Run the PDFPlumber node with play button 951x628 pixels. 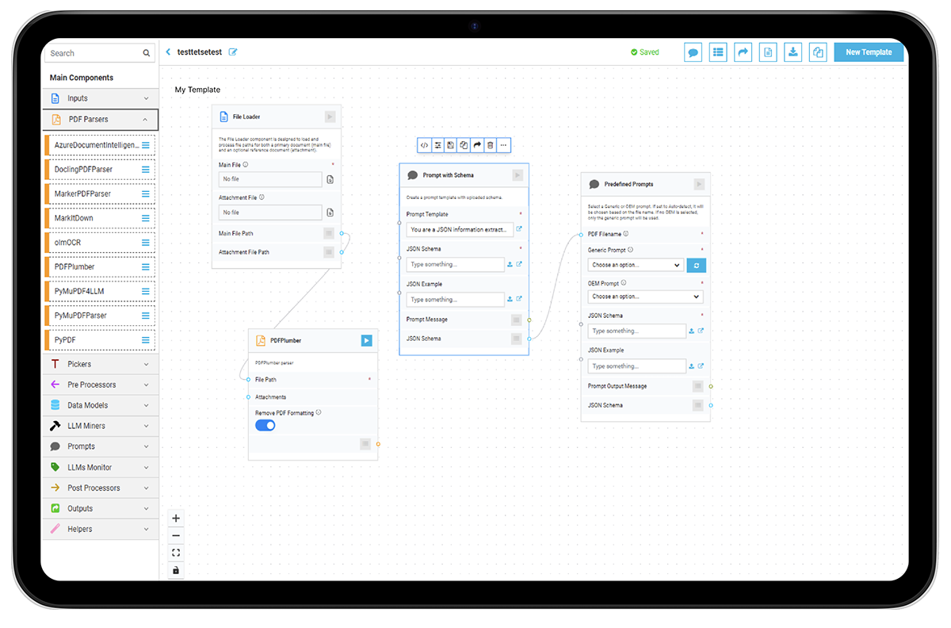[366, 340]
